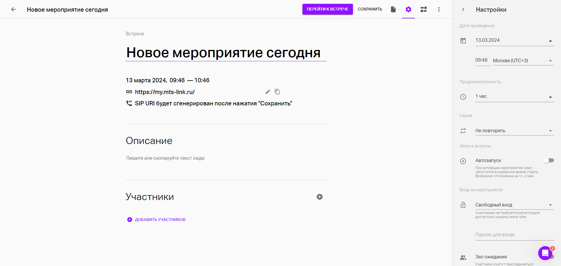Click the ПЕРЕЙТИ К ВСТРЕЧЕ button
Image resolution: width=561 pixels, height=266 pixels.
click(x=328, y=9)
